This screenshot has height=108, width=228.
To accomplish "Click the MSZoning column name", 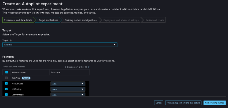I will (16, 89).
